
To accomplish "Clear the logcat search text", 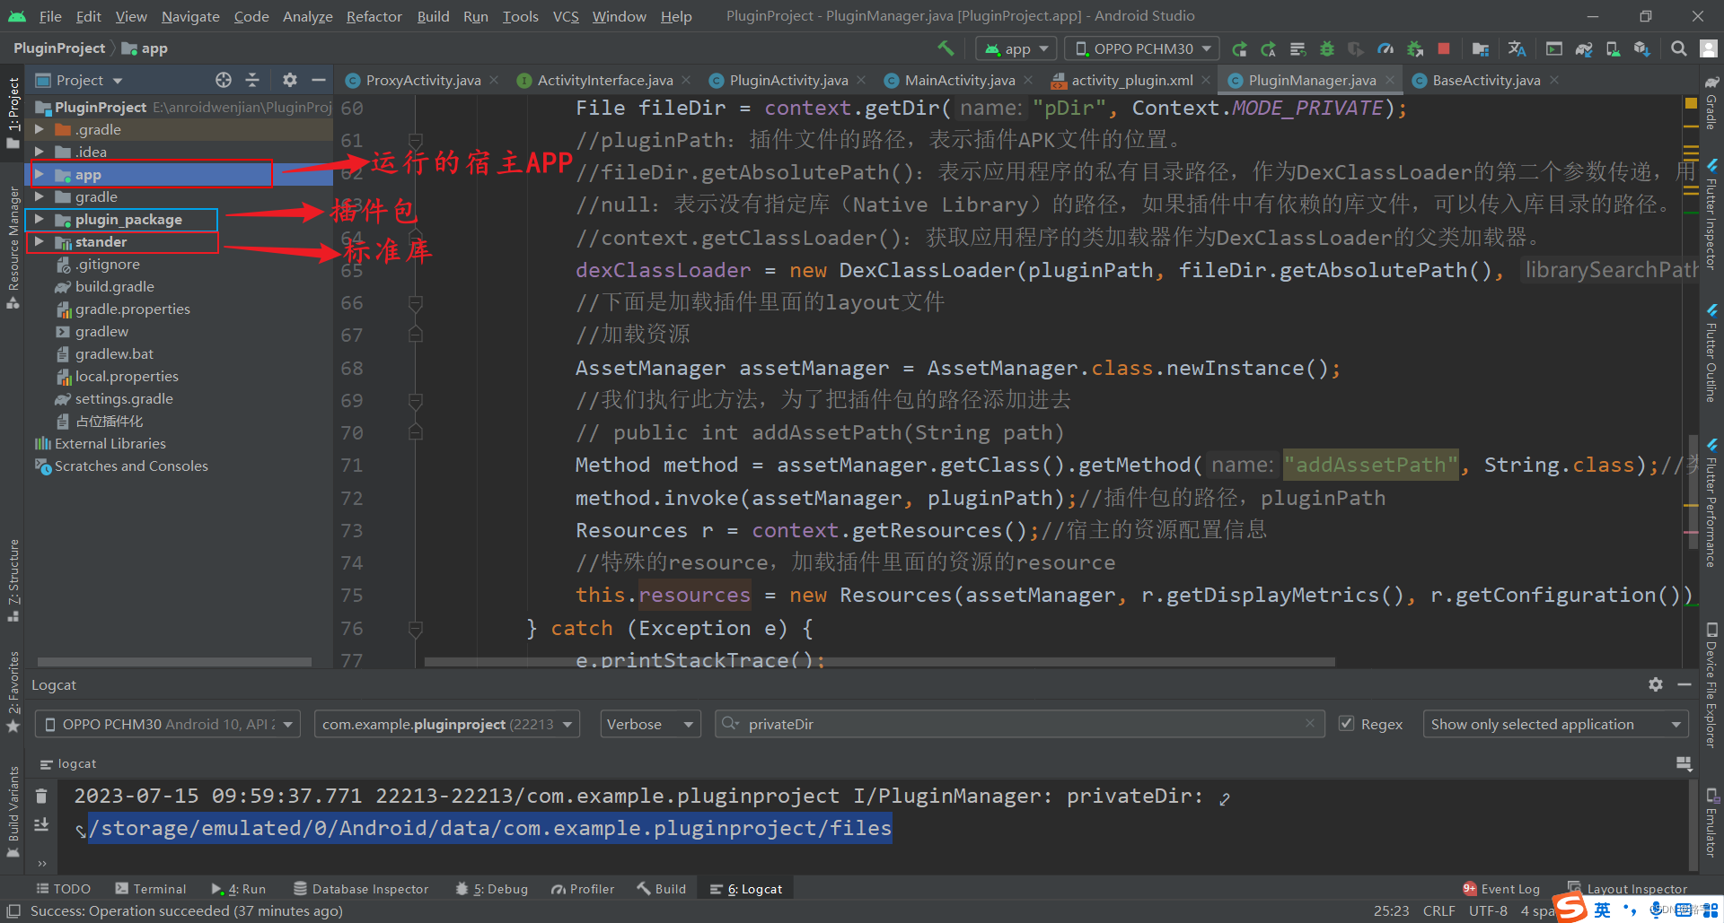I will click(x=1309, y=723).
